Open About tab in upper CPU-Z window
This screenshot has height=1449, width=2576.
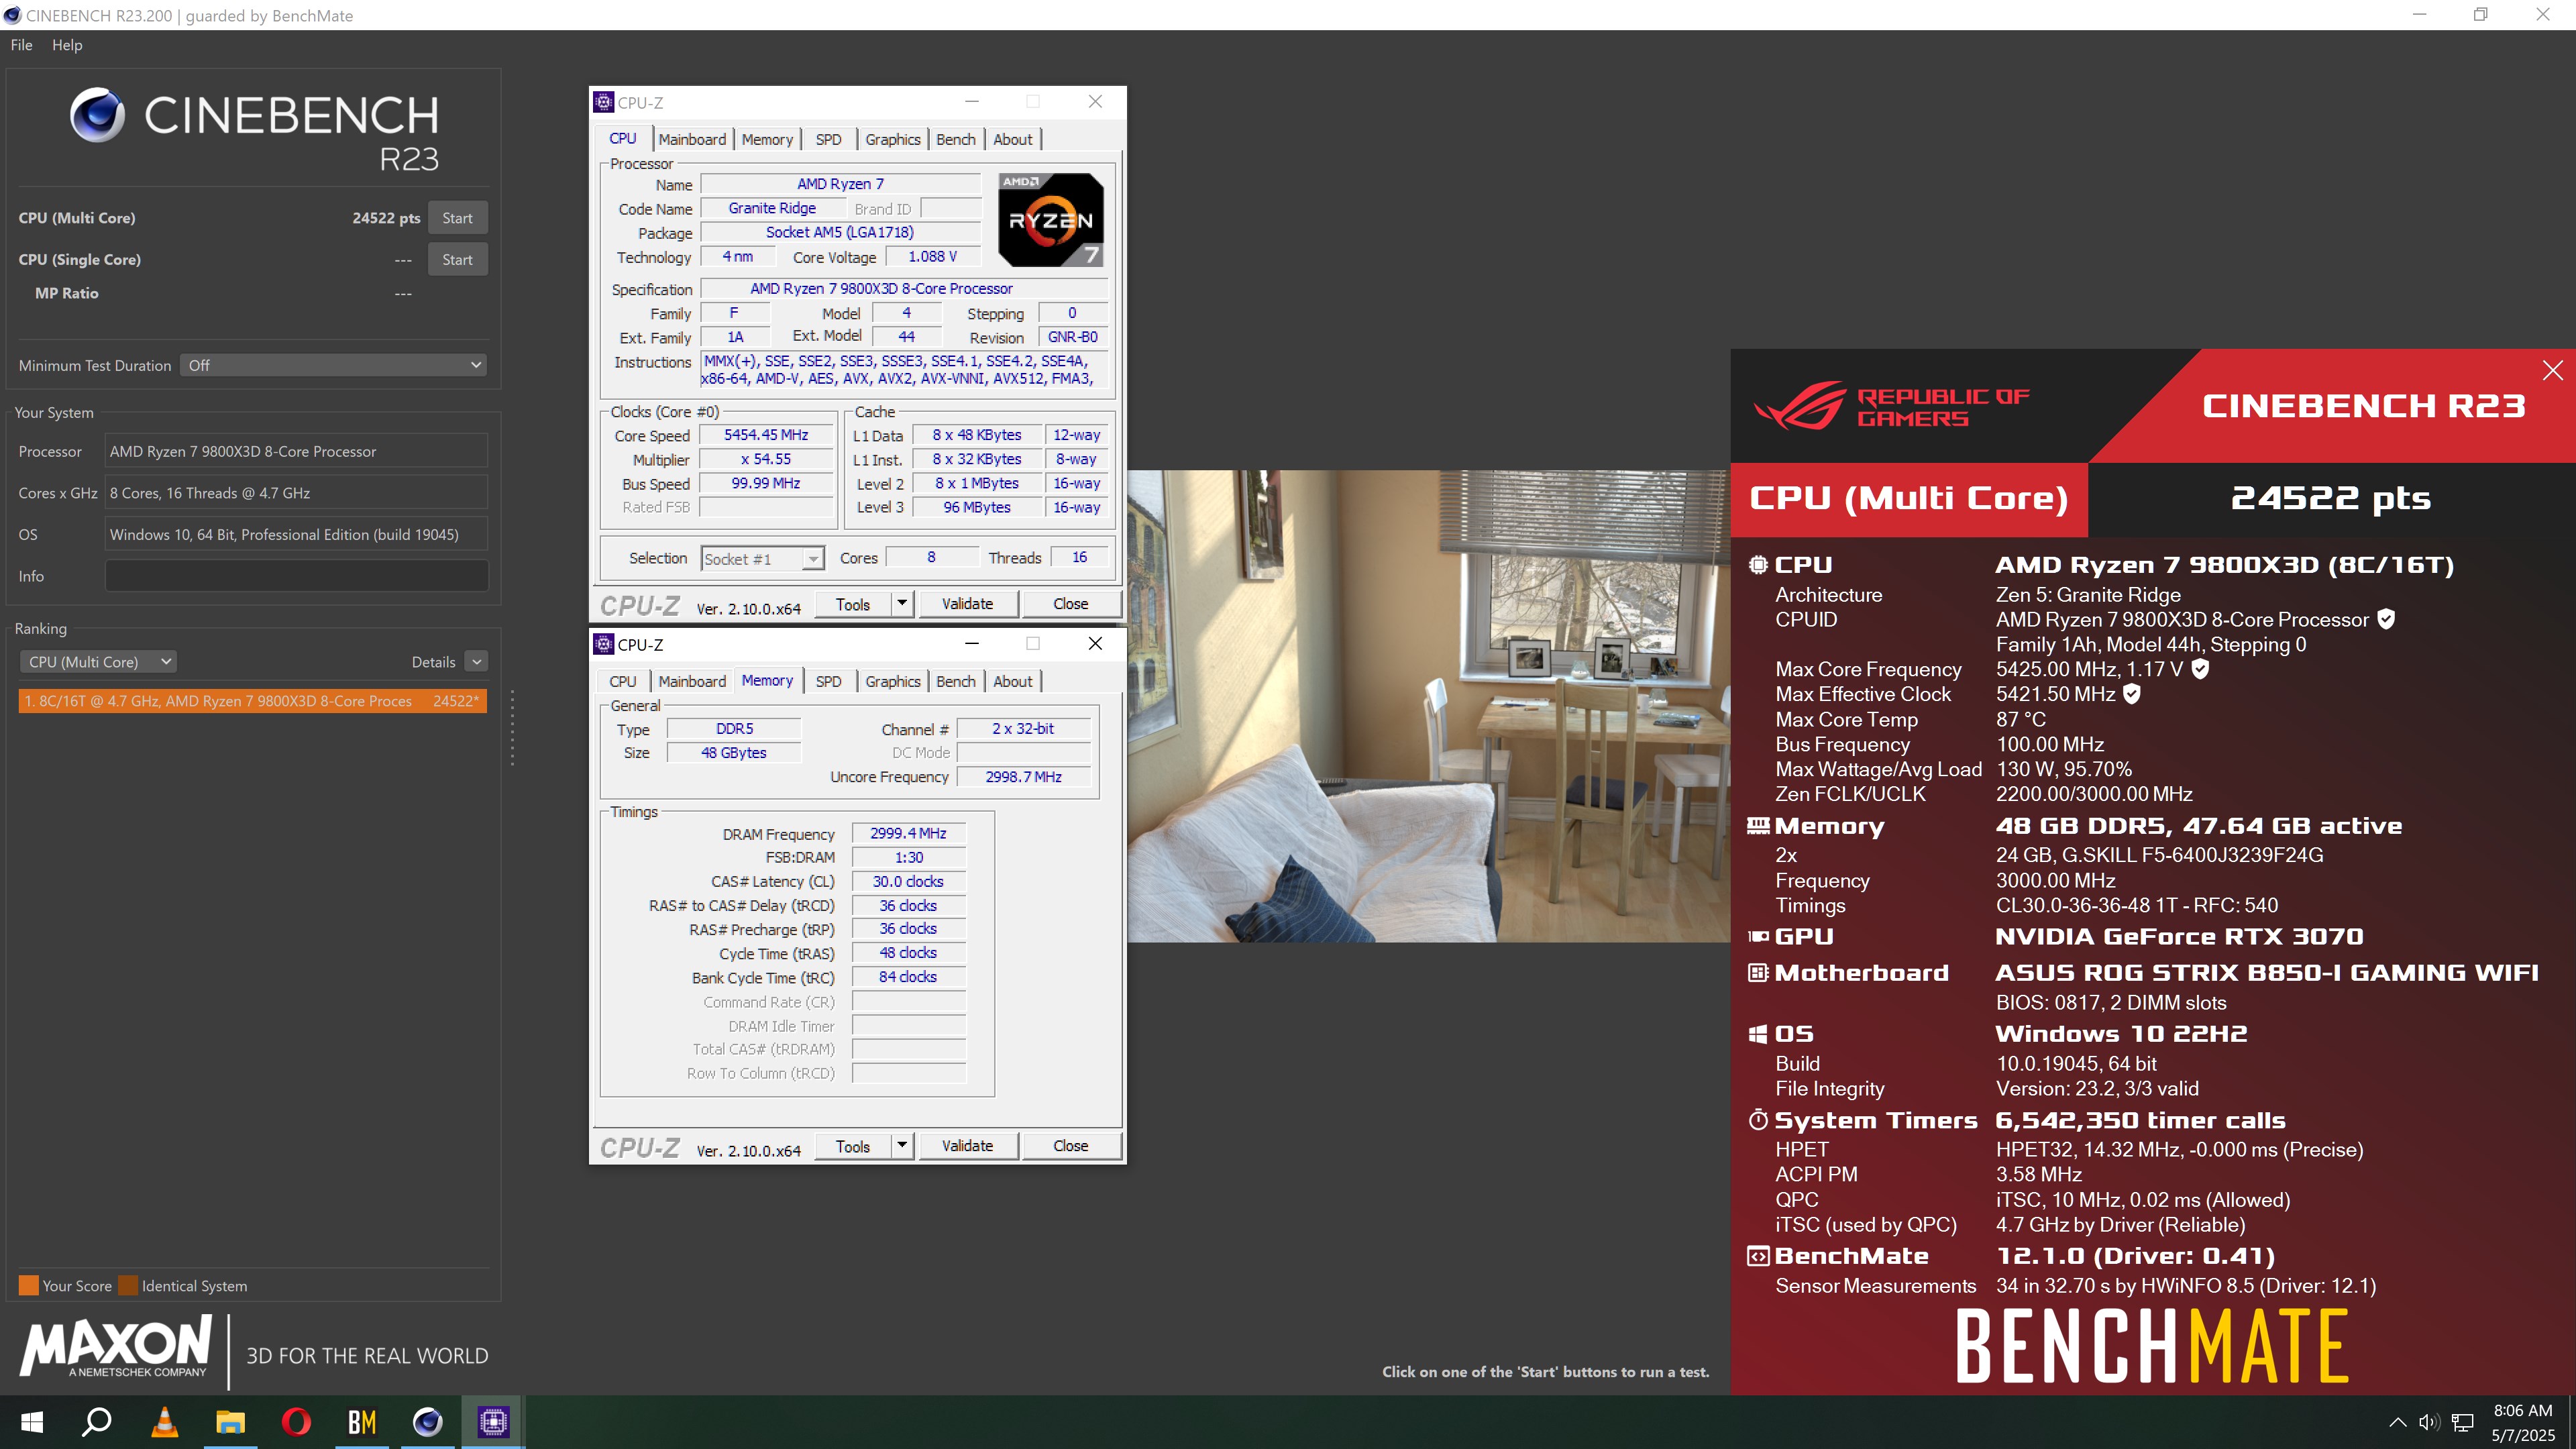point(1012,139)
